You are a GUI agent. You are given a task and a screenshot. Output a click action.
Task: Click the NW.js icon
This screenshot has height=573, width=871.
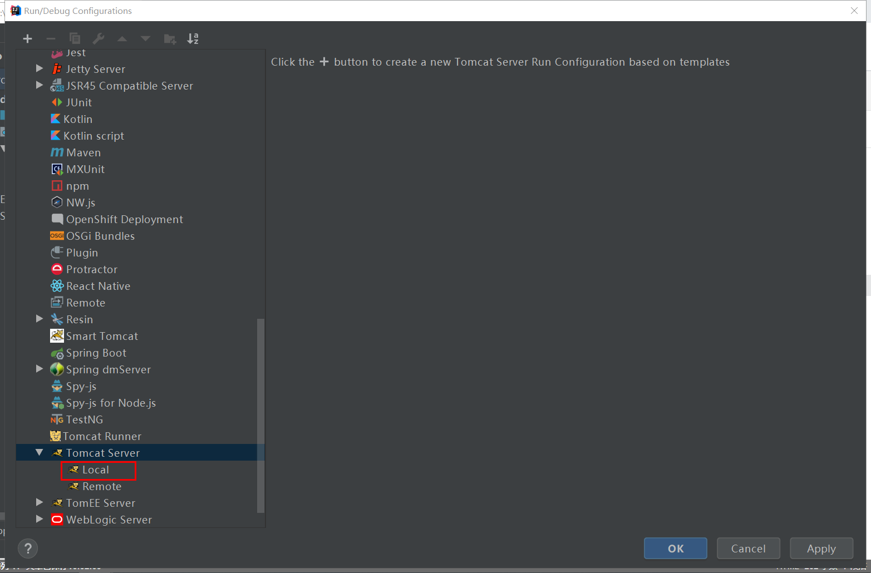[57, 202]
